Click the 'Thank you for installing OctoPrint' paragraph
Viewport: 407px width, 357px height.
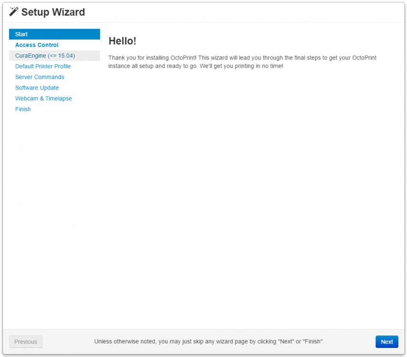point(242,62)
